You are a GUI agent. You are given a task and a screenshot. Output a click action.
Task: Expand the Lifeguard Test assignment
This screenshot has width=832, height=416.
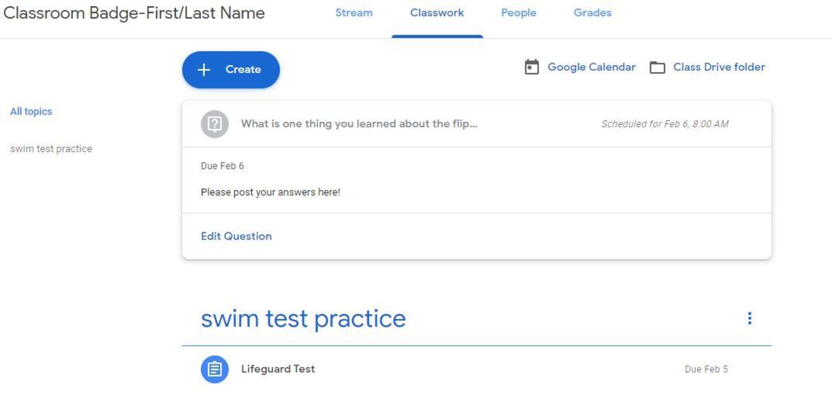tap(278, 369)
